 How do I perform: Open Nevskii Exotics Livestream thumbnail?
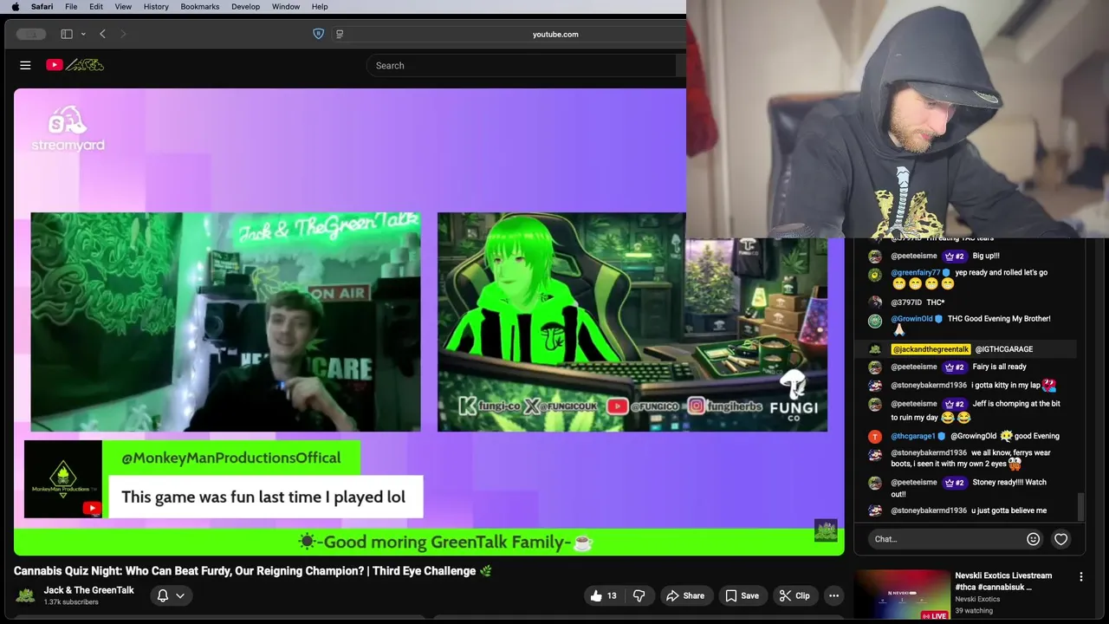[x=903, y=595]
